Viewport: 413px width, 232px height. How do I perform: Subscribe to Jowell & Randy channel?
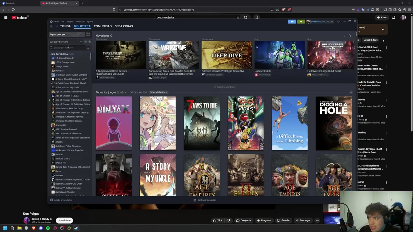coord(64,220)
